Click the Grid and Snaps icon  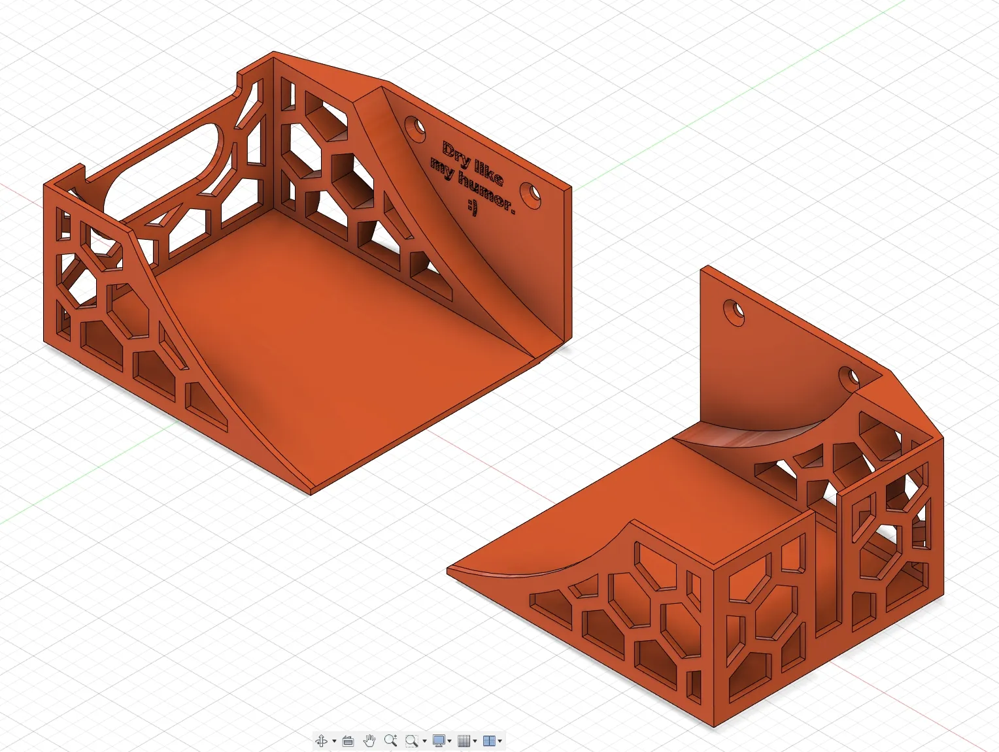tap(464, 741)
